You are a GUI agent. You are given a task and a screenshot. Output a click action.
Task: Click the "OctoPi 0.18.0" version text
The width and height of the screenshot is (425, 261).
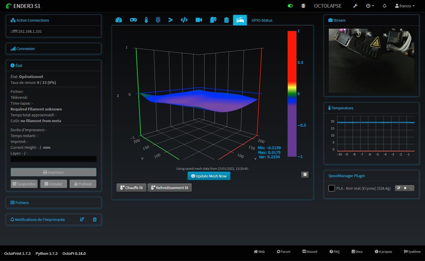click(74, 253)
